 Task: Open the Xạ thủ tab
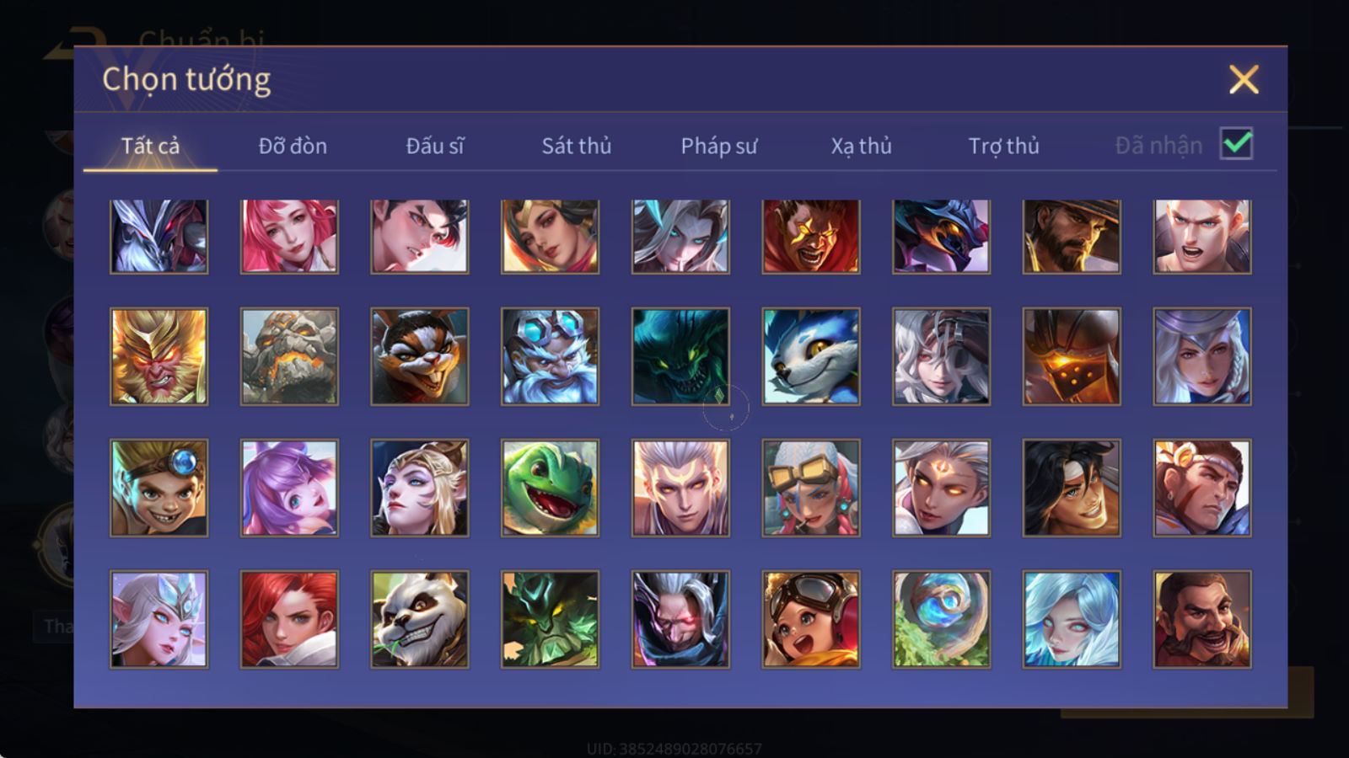pos(861,146)
